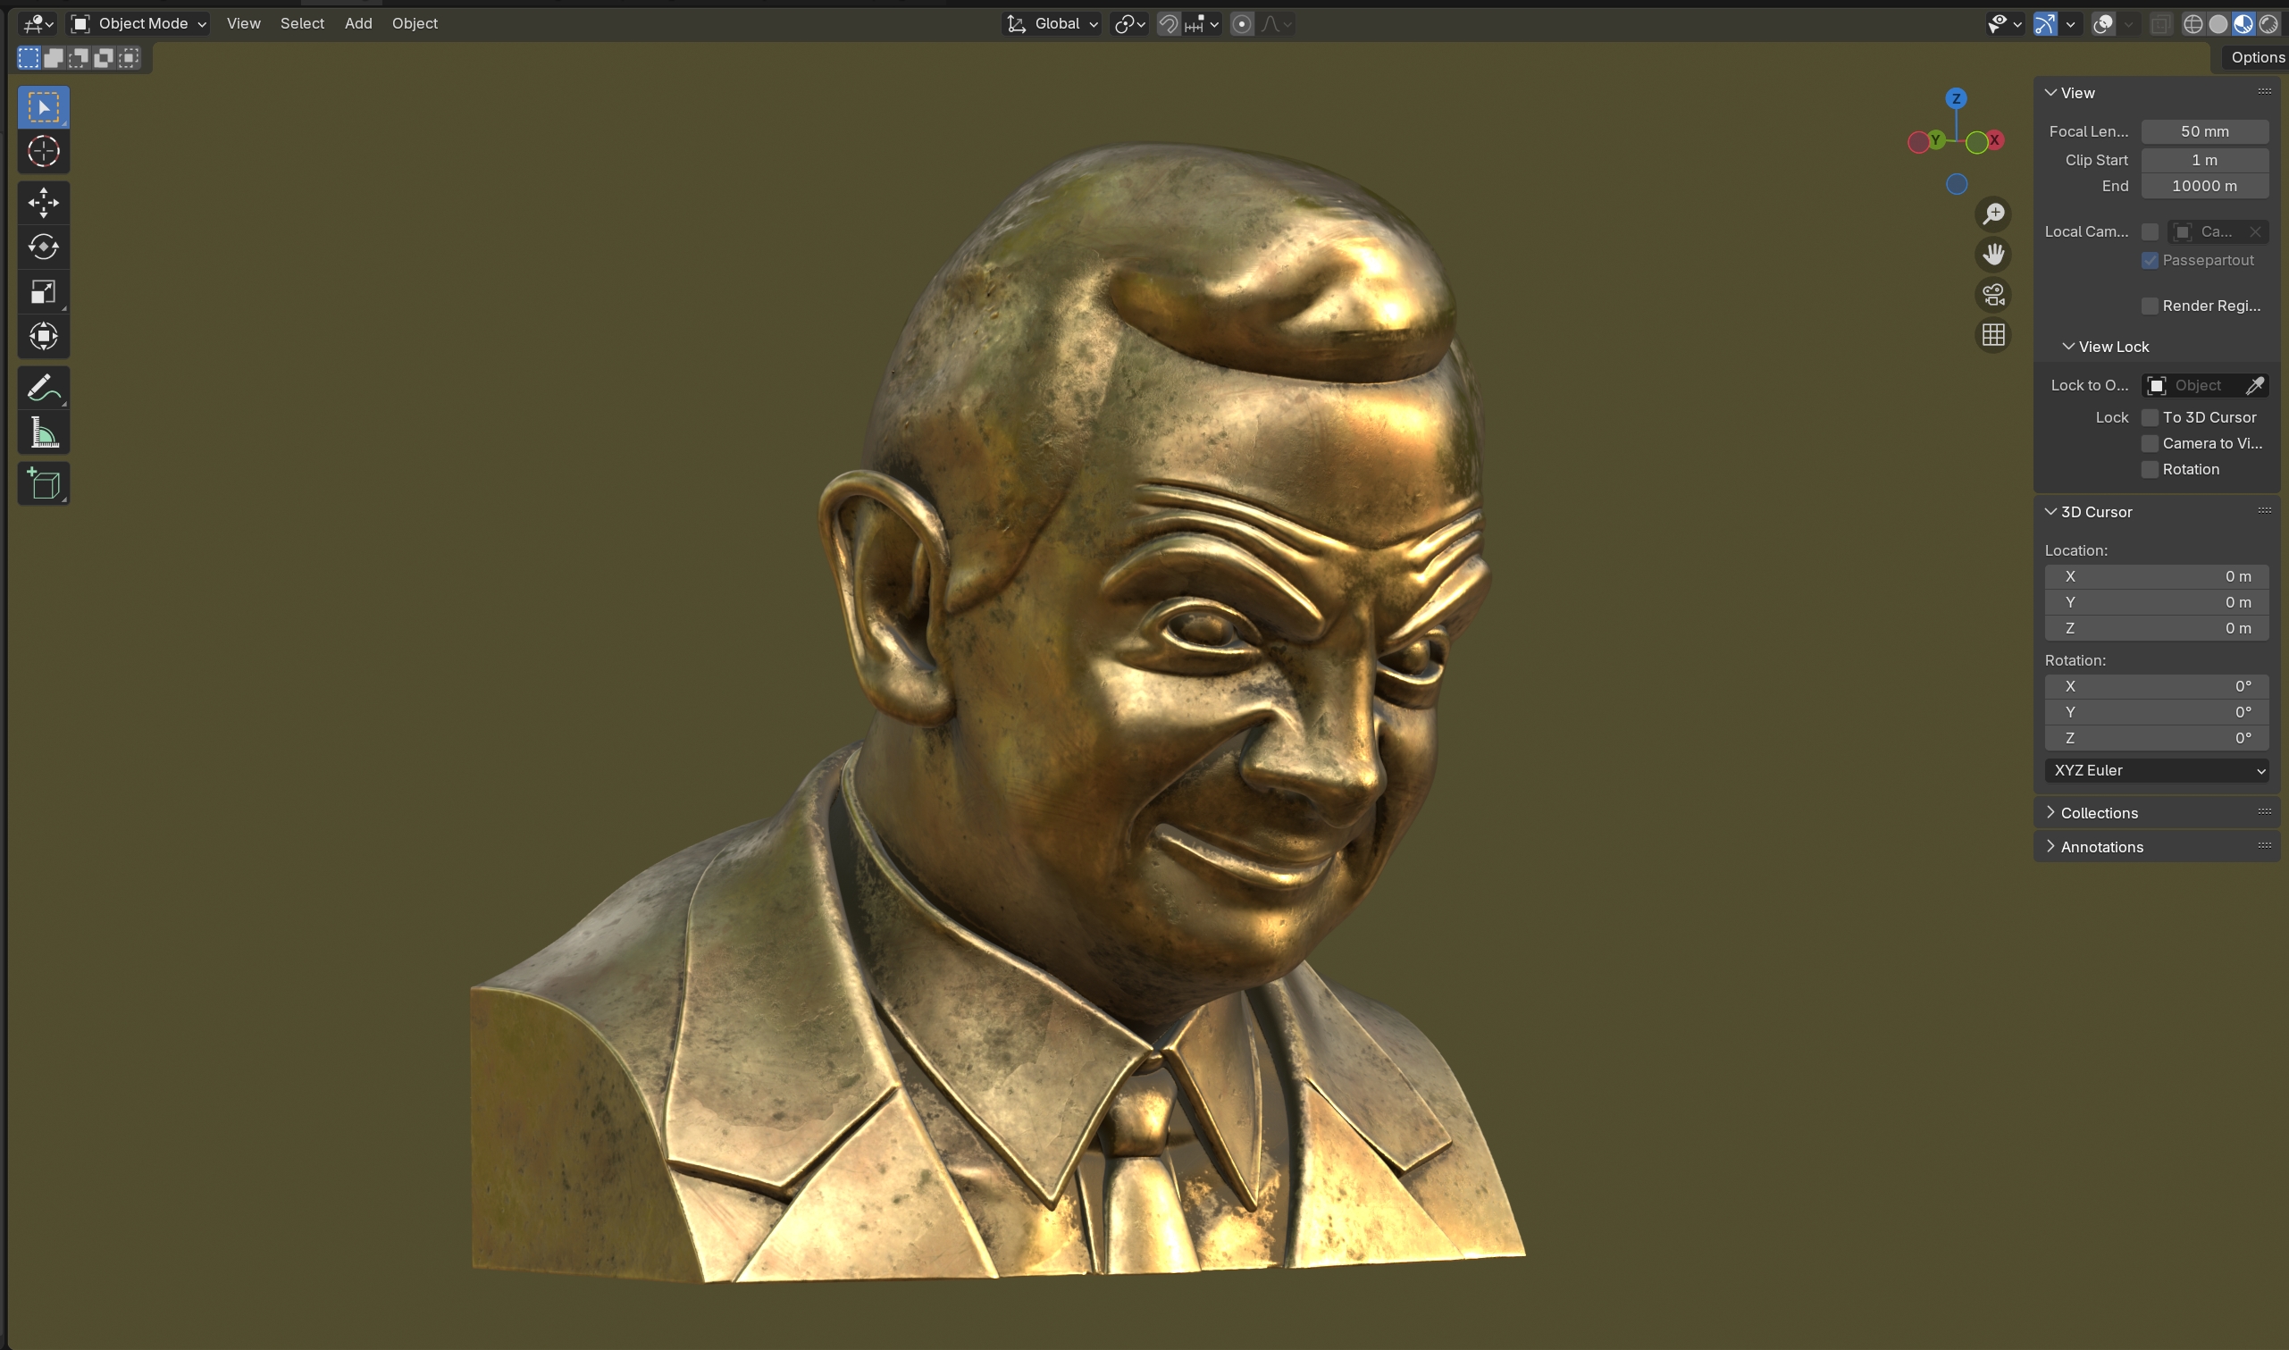The height and width of the screenshot is (1350, 2289).
Task: Open the XYZ Euler rotation dropdown
Action: click(x=2157, y=770)
